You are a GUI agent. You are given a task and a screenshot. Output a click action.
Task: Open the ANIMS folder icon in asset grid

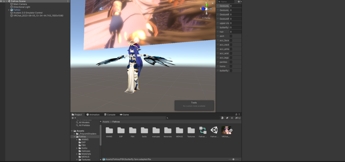(109, 130)
